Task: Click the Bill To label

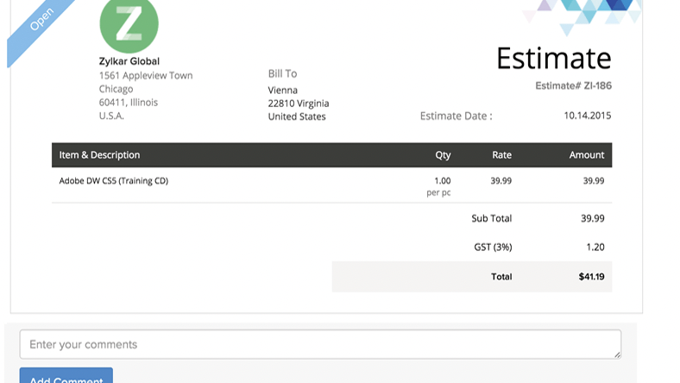Action: click(x=282, y=74)
